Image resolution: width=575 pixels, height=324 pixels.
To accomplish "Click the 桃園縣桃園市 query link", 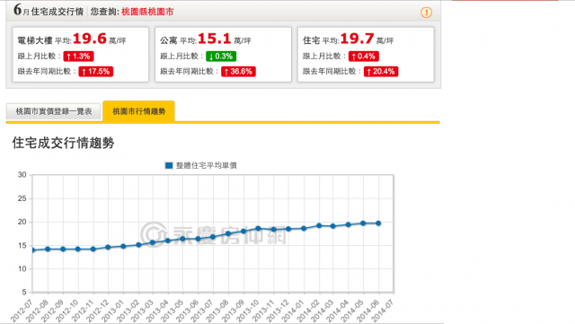I will click(x=147, y=12).
